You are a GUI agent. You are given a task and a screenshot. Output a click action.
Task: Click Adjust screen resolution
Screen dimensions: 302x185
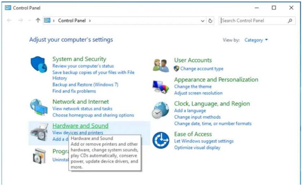point(198,93)
